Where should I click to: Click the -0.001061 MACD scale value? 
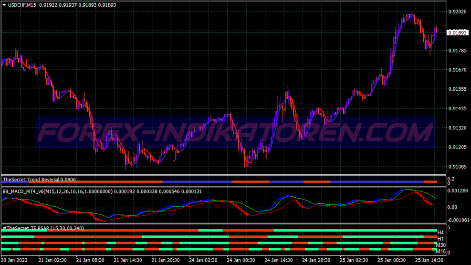coord(458,220)
